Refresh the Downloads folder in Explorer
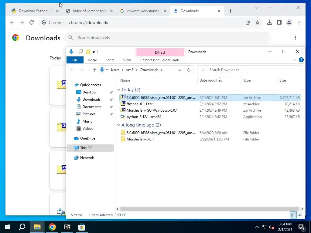Image resolution: width=311 pixels, height=233 pixels. coord(189,70)
